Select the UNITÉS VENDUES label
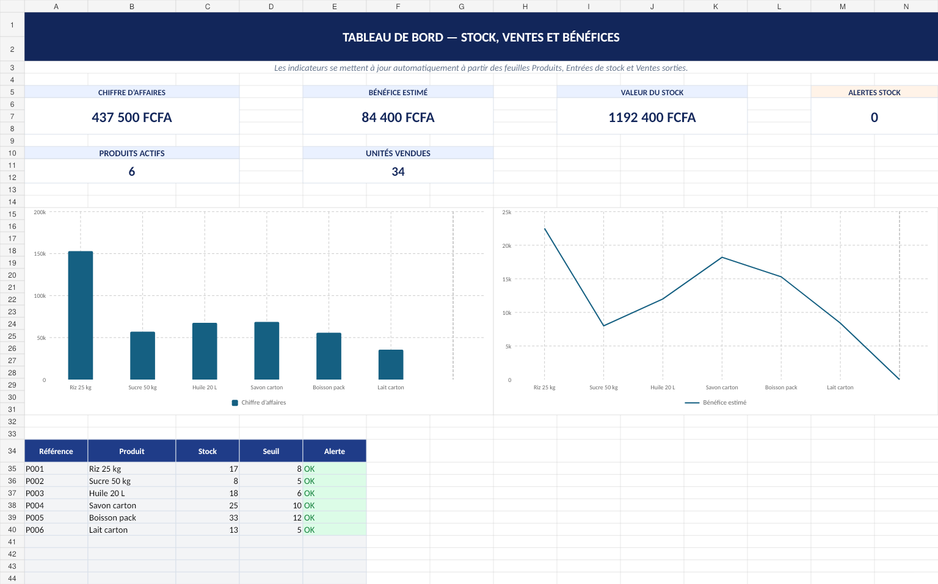The height and width of the screenshot is (584, 938). [x=398, y=153]
